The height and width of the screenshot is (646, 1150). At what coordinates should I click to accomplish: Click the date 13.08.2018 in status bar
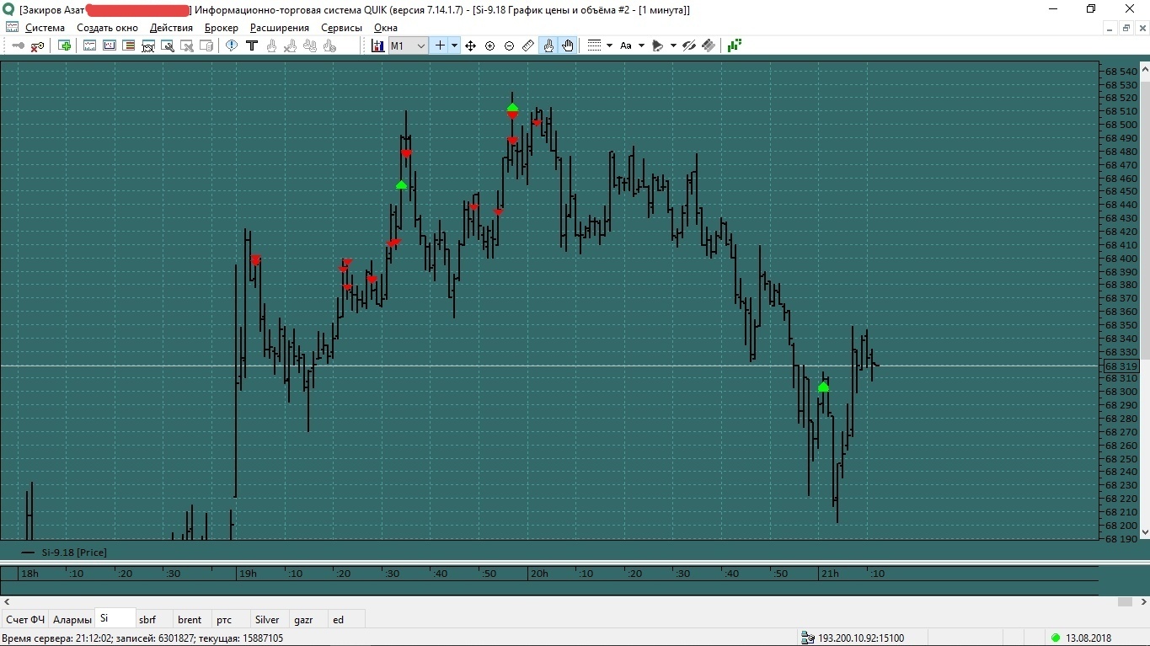coord(1088,638)
